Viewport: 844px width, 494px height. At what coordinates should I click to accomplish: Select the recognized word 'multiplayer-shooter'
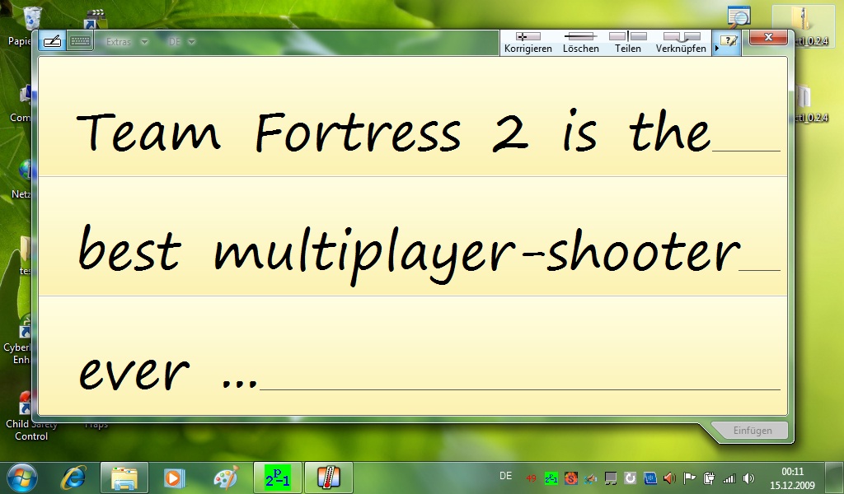tap(477, 255)
